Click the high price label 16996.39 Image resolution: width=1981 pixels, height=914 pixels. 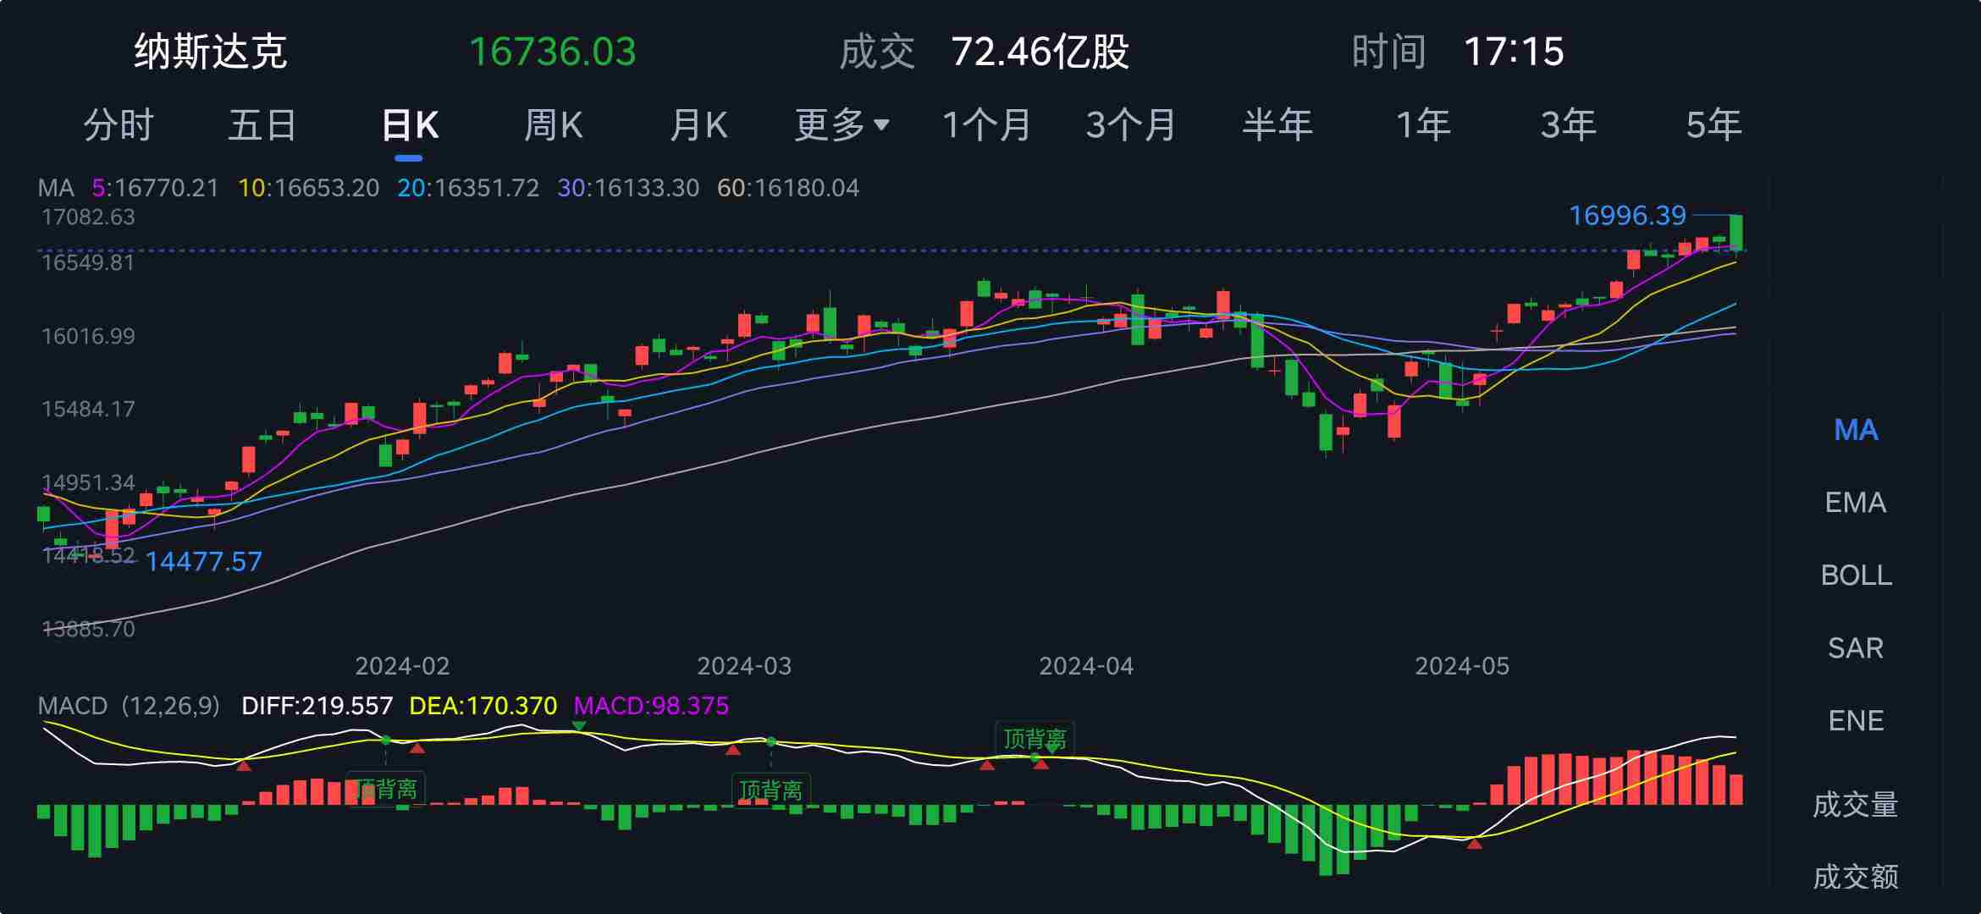pyautogui.click(x=1627, y=216)
